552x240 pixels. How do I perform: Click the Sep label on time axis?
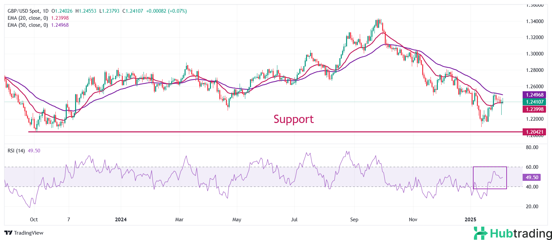(x=354, y=220)
